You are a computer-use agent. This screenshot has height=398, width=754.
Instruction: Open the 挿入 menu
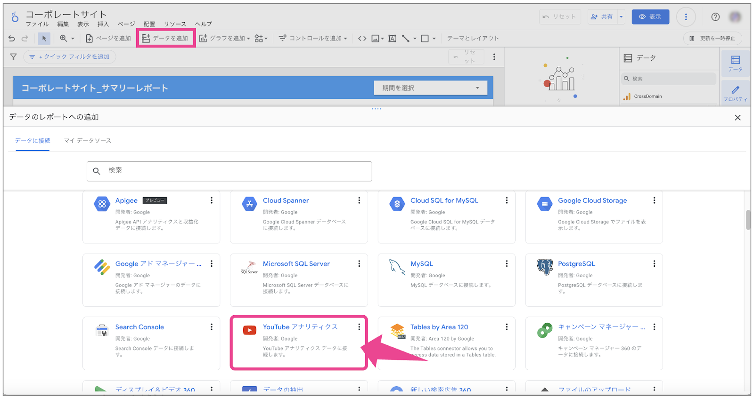tap(103, 24)
